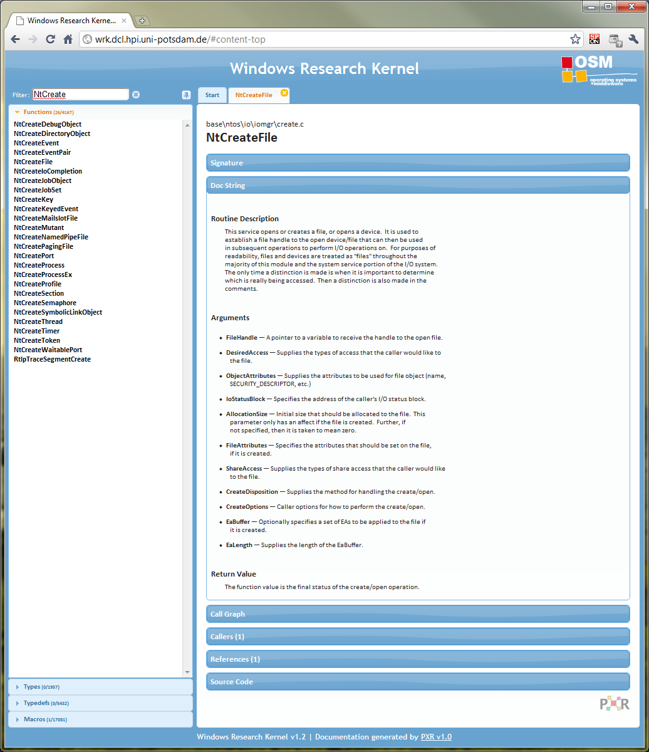The width and height of the screenshot is (649, 752).
Task: Open the NtCreateToken entry
Action: (x=37, y=340)
